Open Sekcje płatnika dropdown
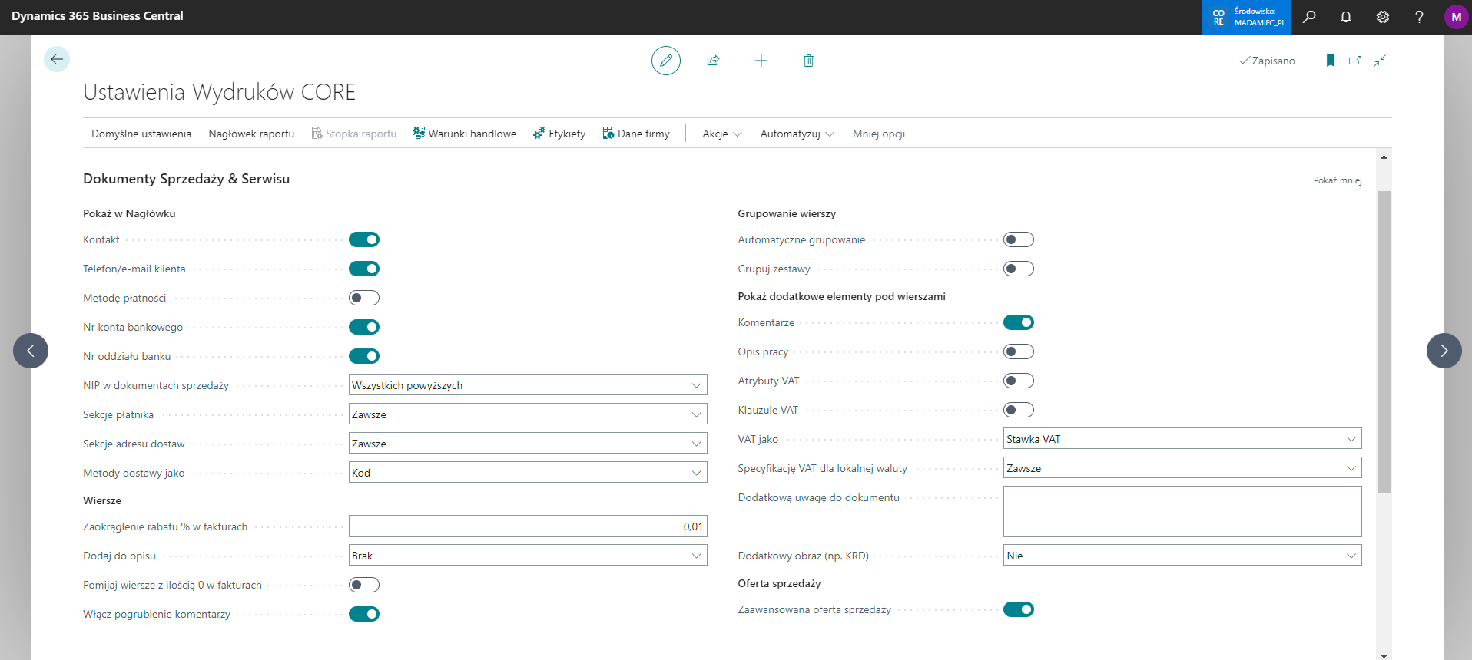The image size is (1472, 660). [528, 414]
